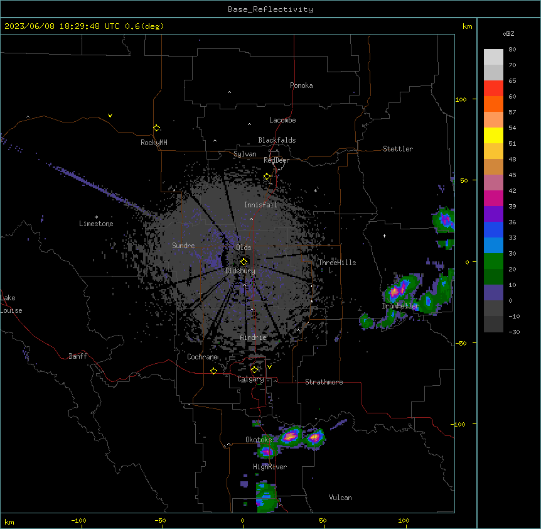
Task: Click the Vulcan label
Action: click(340, 498)
